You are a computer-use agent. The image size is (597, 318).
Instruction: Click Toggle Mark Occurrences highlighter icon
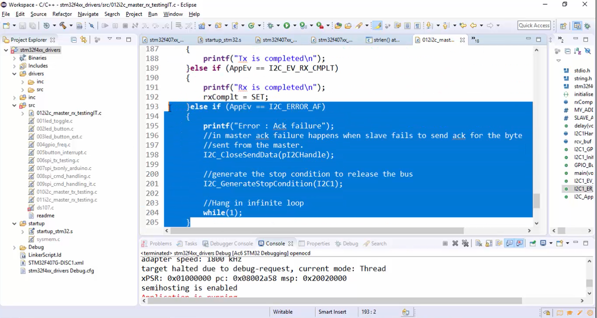coord(377,26)
